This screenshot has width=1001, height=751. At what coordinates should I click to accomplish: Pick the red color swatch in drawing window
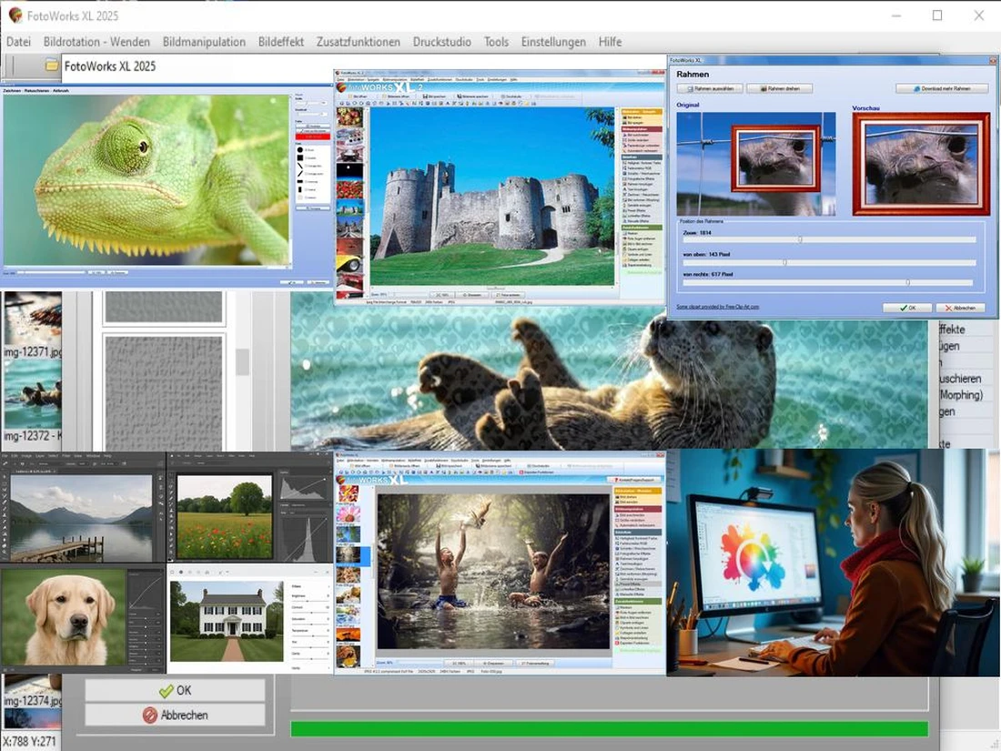(313, 136)
